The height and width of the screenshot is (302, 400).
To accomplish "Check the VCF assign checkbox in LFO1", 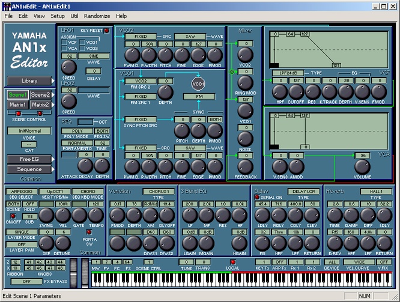I will [64, 43].
